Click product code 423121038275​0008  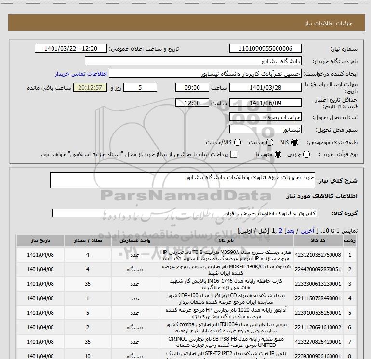pyautogui.click(x=318, y=255)
